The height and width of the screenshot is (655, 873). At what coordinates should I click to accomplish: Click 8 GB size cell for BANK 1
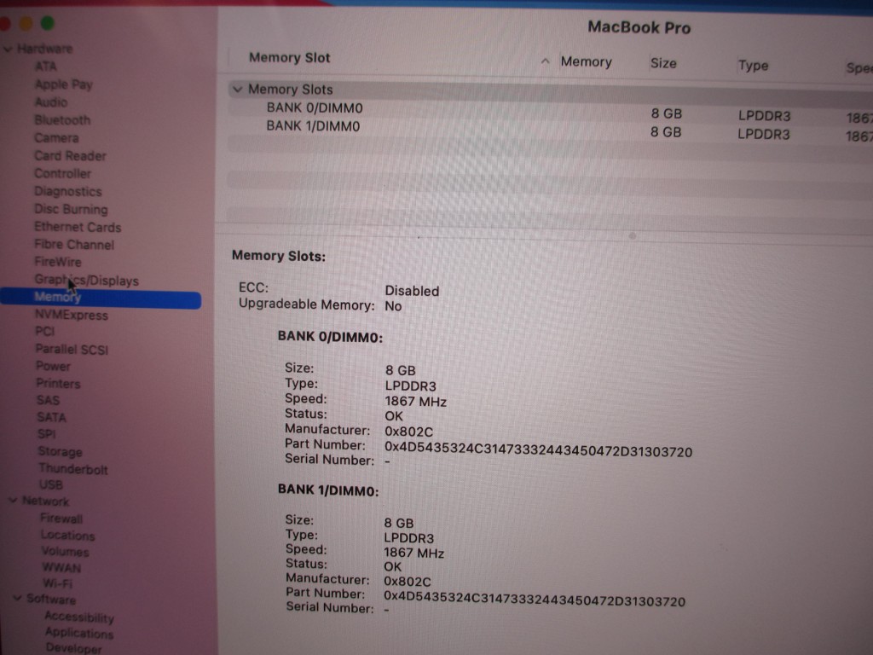coord(666,132)
